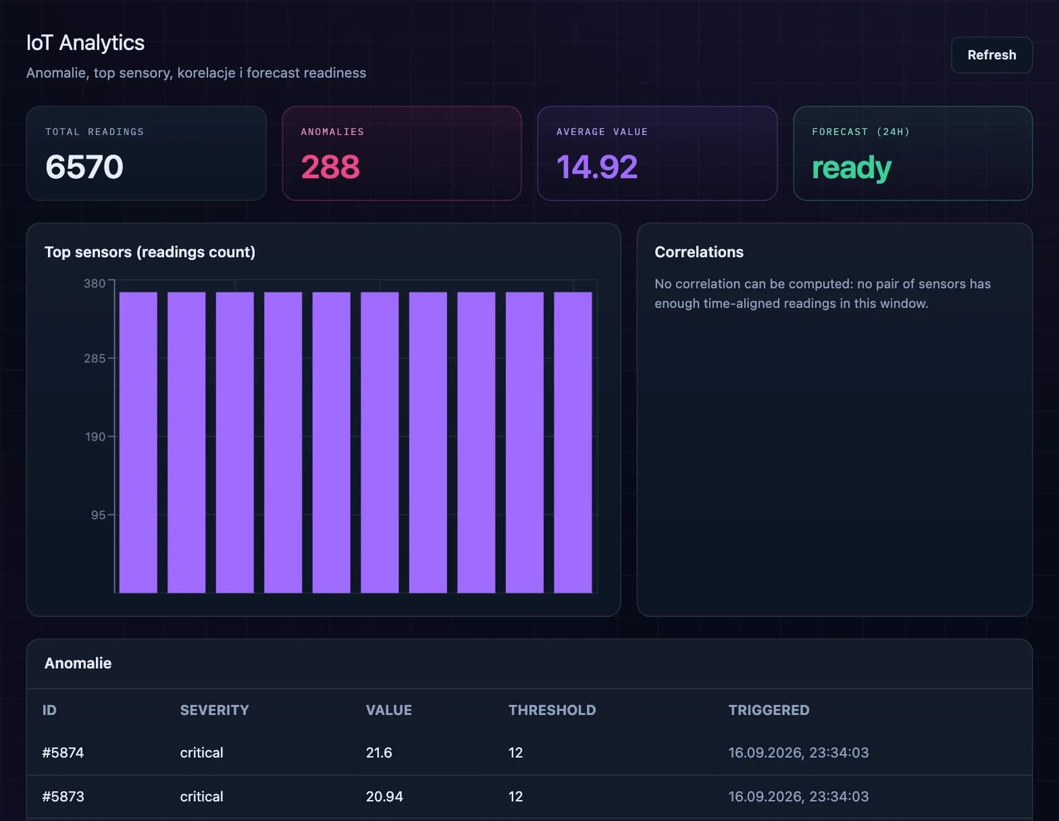
Task: Open the Anomalies card showing 288
Action: (x=402, y=153)
